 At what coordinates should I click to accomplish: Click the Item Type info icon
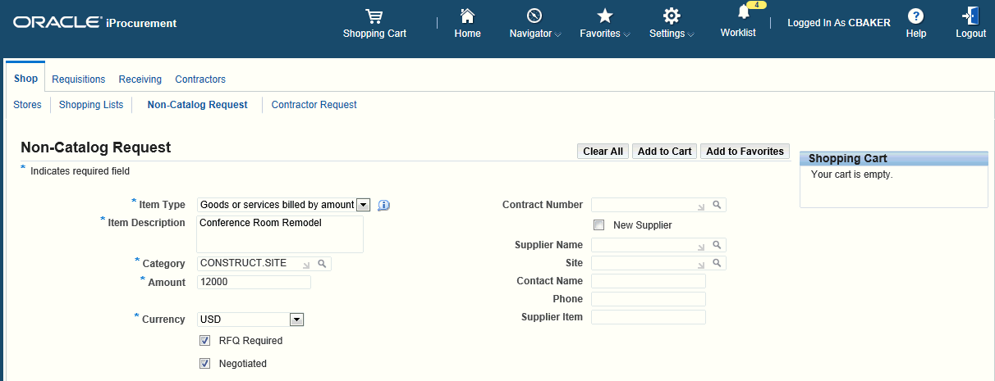pos(383,205)
